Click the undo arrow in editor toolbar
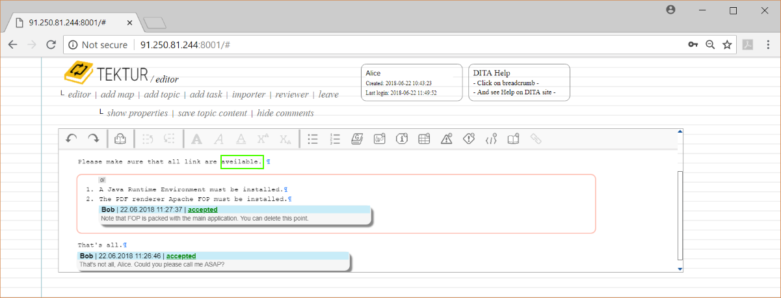 click(x=72, y=139)
